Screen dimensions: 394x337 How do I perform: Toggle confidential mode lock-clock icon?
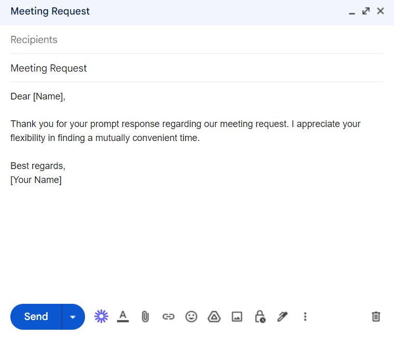pyautogui.click(x=260, y=317)
